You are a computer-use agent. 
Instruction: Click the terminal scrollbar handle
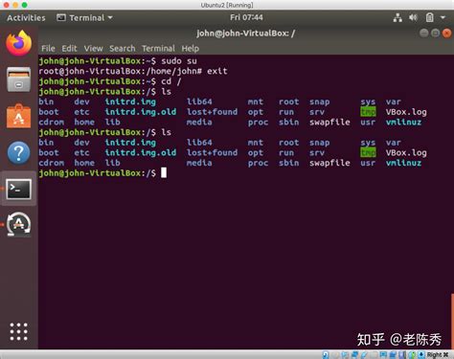click(x=452, y=321)
